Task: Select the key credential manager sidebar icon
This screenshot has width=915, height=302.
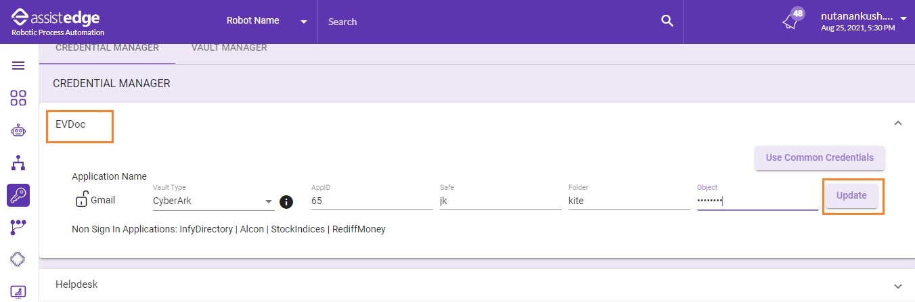Action: (x=19, y=195)
